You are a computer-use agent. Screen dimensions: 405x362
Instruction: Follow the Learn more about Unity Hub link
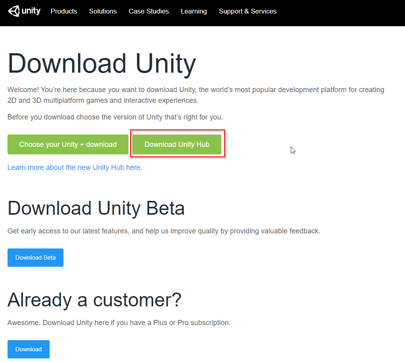pos(74,168)
